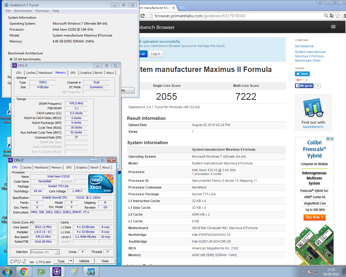346x277 pixels.
Task: Close the Colibri ad with the X icon
Action: click(332, 139)
